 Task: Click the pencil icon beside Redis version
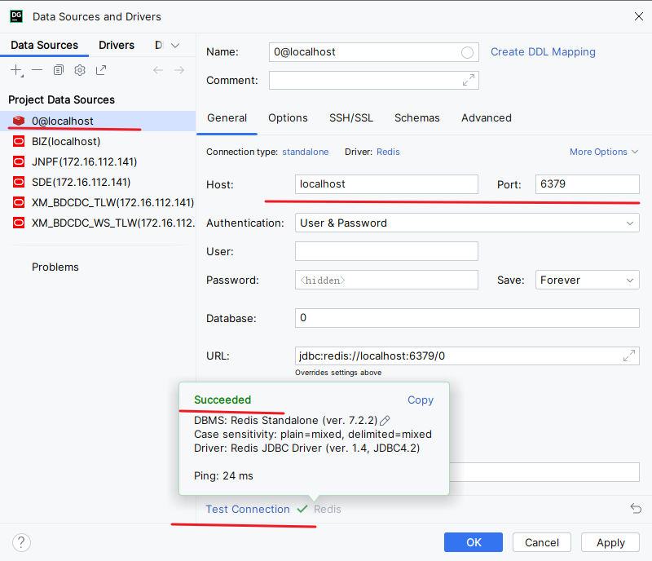point(385,420)
